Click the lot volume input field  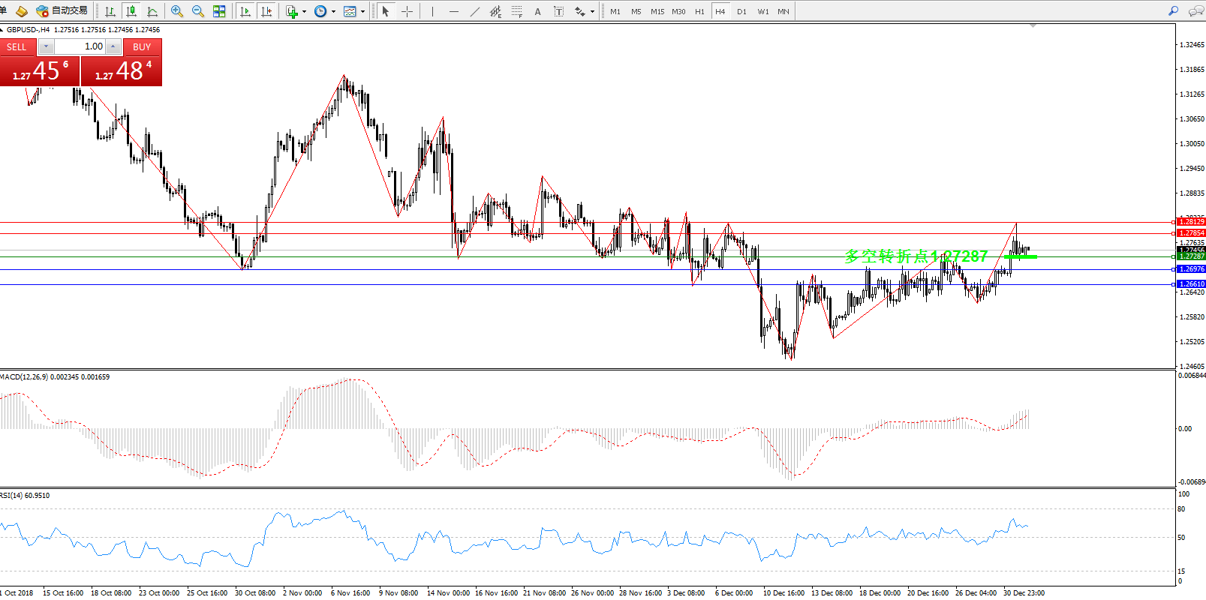coord(80,46)
